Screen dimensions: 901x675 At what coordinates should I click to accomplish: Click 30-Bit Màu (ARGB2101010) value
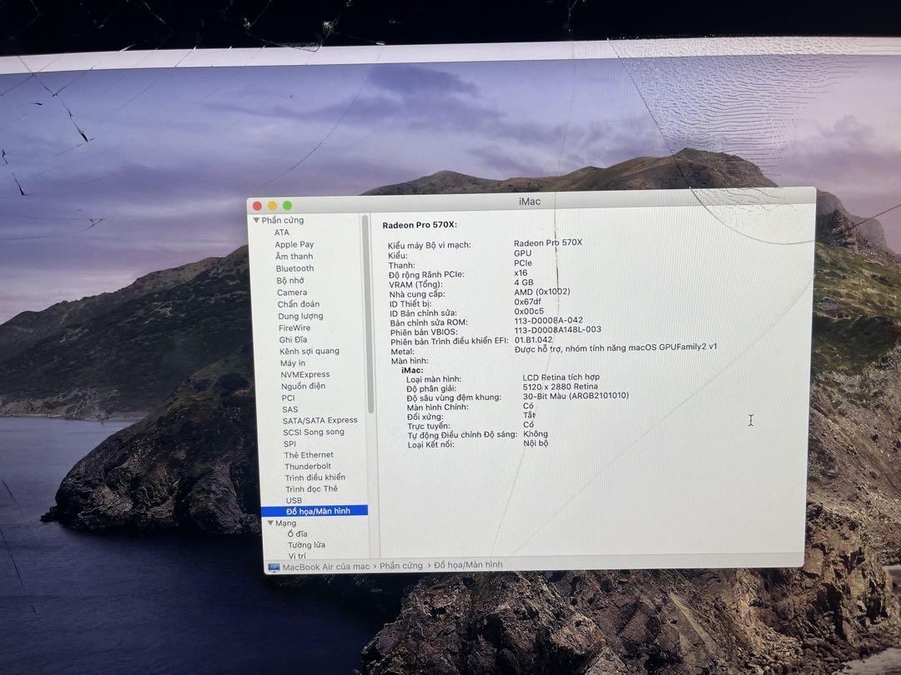click(576, 396)
